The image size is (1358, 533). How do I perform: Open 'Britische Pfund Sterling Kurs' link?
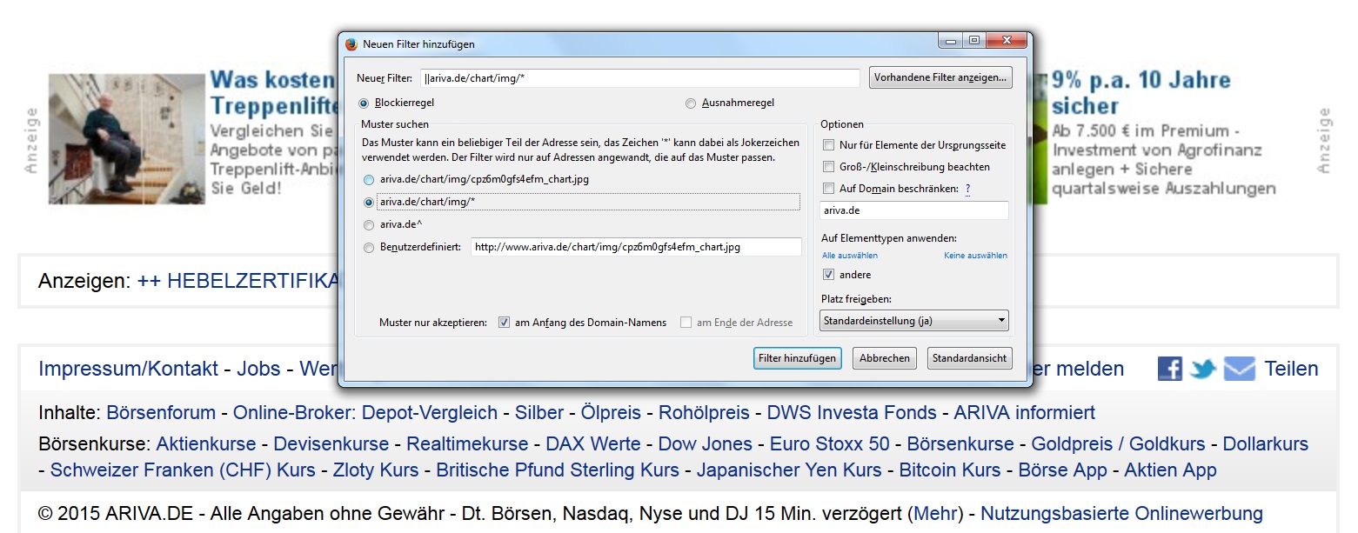[x=558, y=470]
